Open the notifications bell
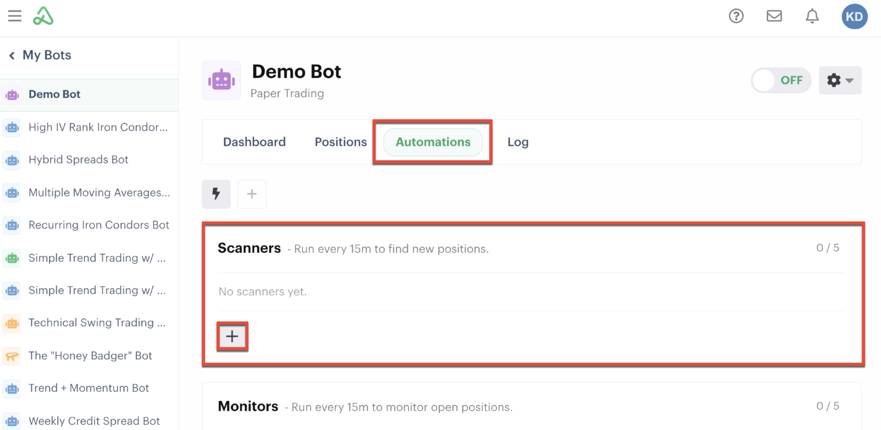The height and width of the screenshot is (430, 881). click(x=812, y=16)
